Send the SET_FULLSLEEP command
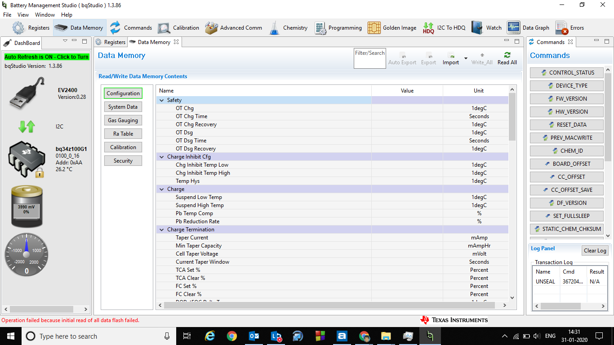This screenshot has width=614, height=345. [x=566, y=216]
